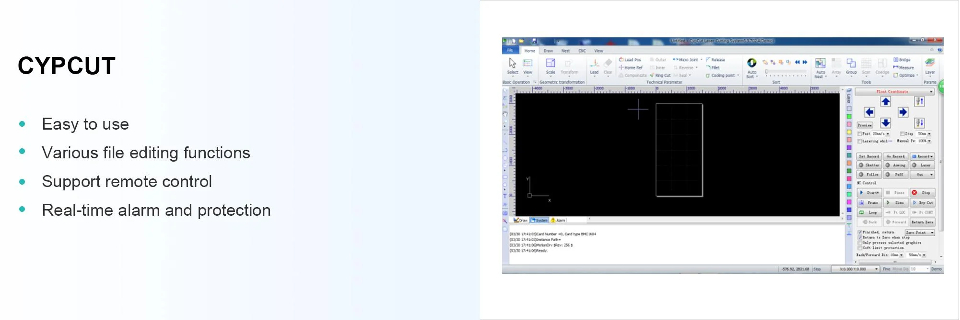Open the Zero Point dropdown
960x320 pixels.
tap(920, 232)
